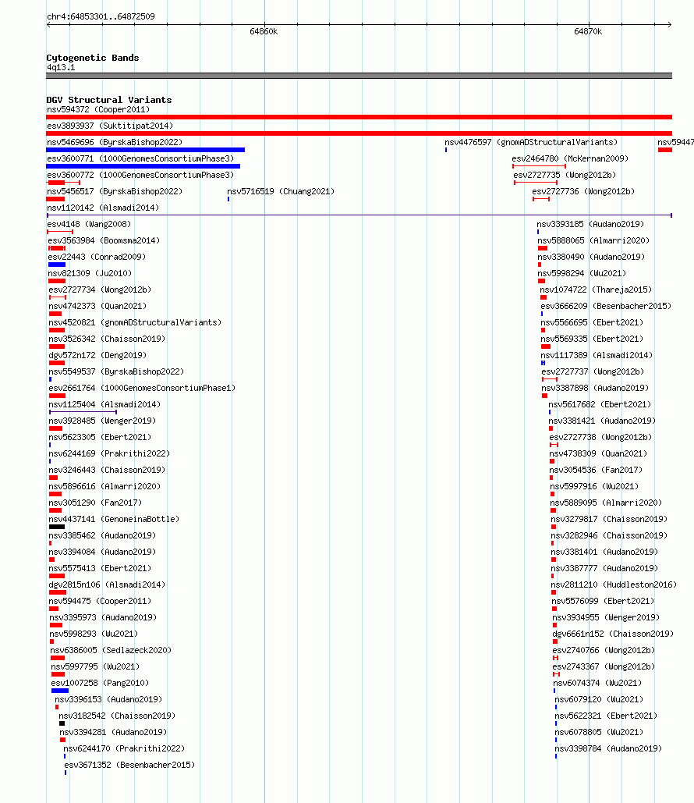Viewport: 694px width, 803px height.
Task: Click nsv4738309 (Quan2021) label
Action: pos(598,453)
